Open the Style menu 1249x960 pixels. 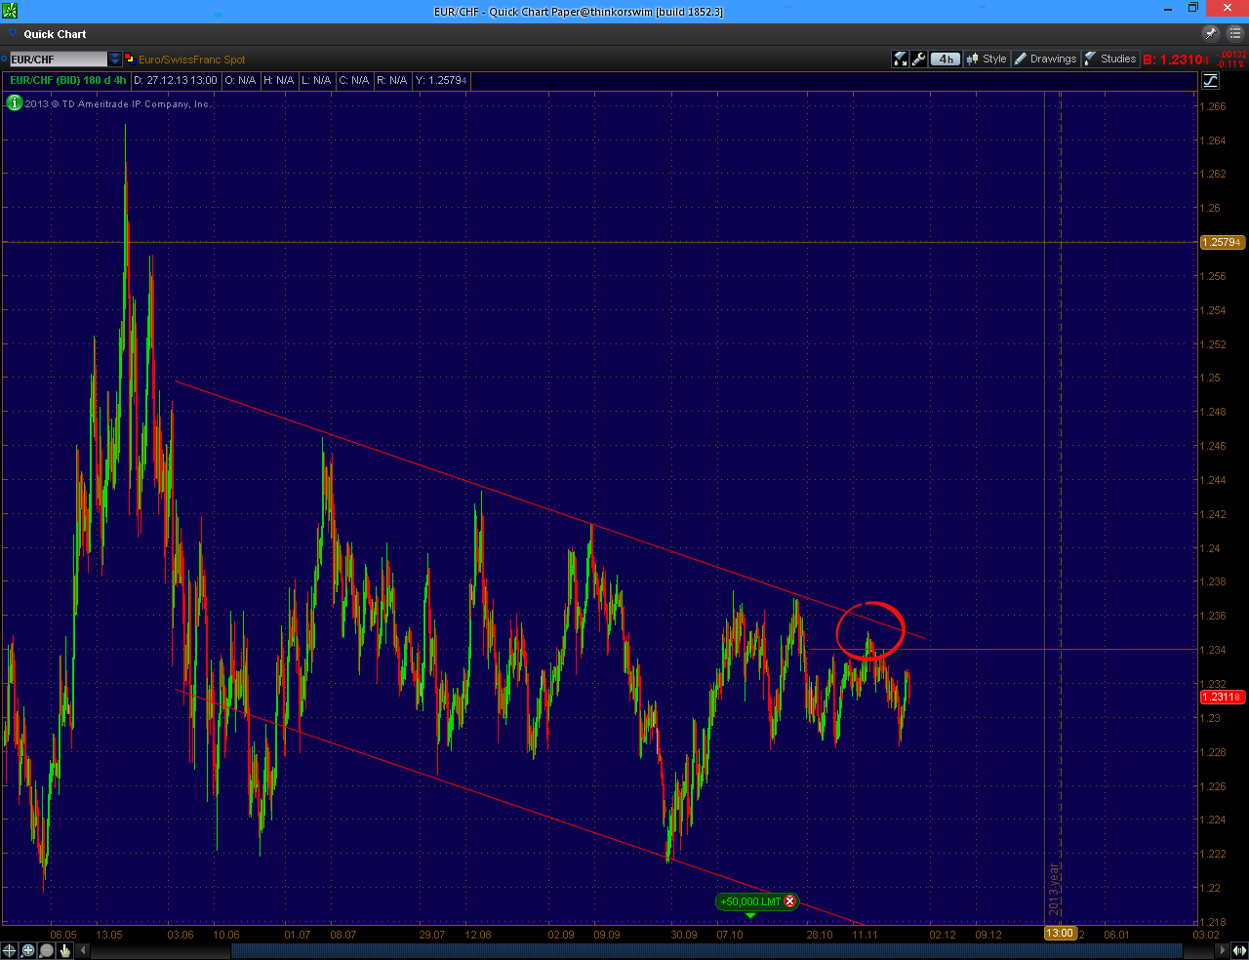[987, 59]
